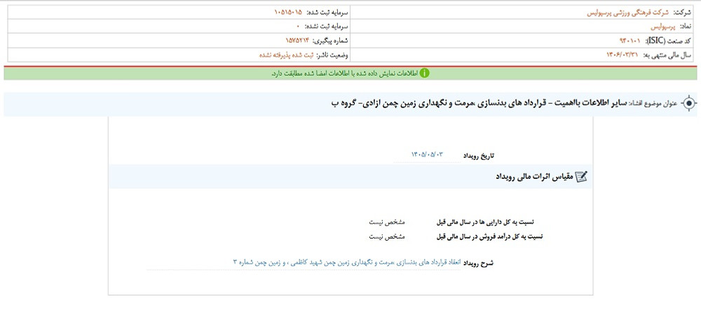Viewport: 701px width, 313px height.
Task: Click the label شماره پیگیری
Action: [330, 41]
